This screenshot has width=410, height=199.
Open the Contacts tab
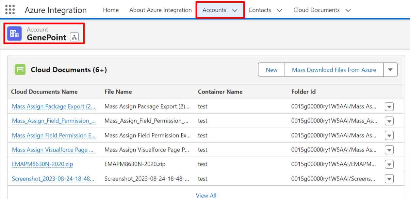pyautogui.click(x=260, y=10)
